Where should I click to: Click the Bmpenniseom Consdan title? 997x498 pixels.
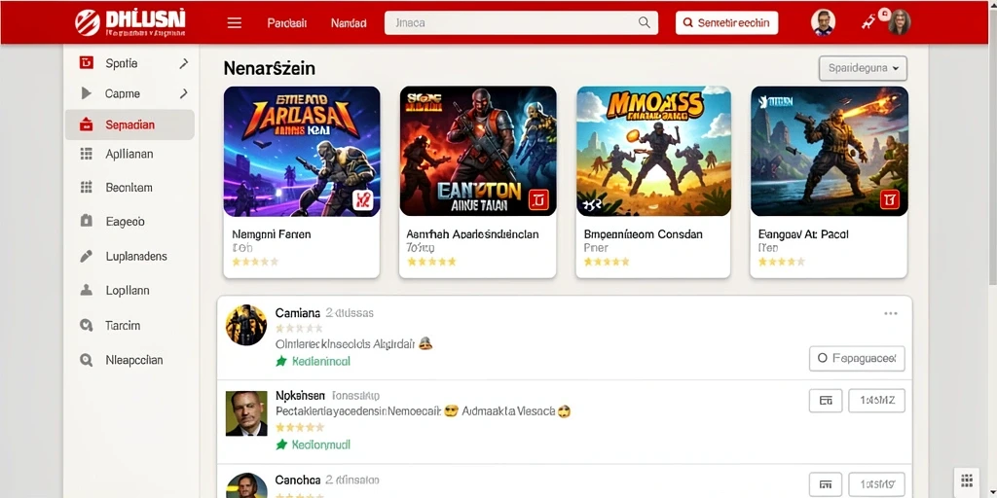[x=643, y=234]
